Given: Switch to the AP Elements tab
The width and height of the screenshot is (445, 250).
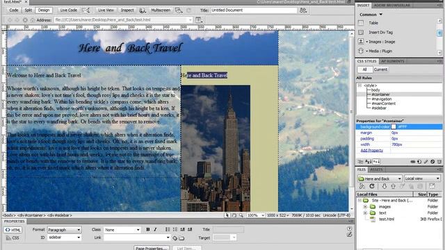Looking at the screenshot, I should click(x=392, y=61).
